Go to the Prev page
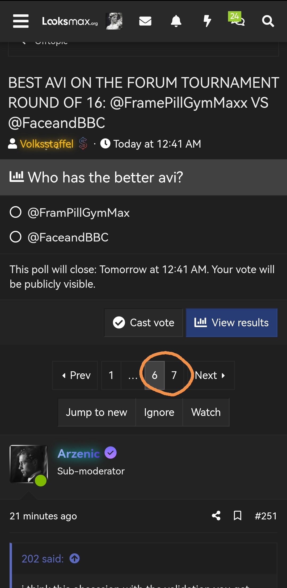This screenshot has width=287, height=588. 76,375
